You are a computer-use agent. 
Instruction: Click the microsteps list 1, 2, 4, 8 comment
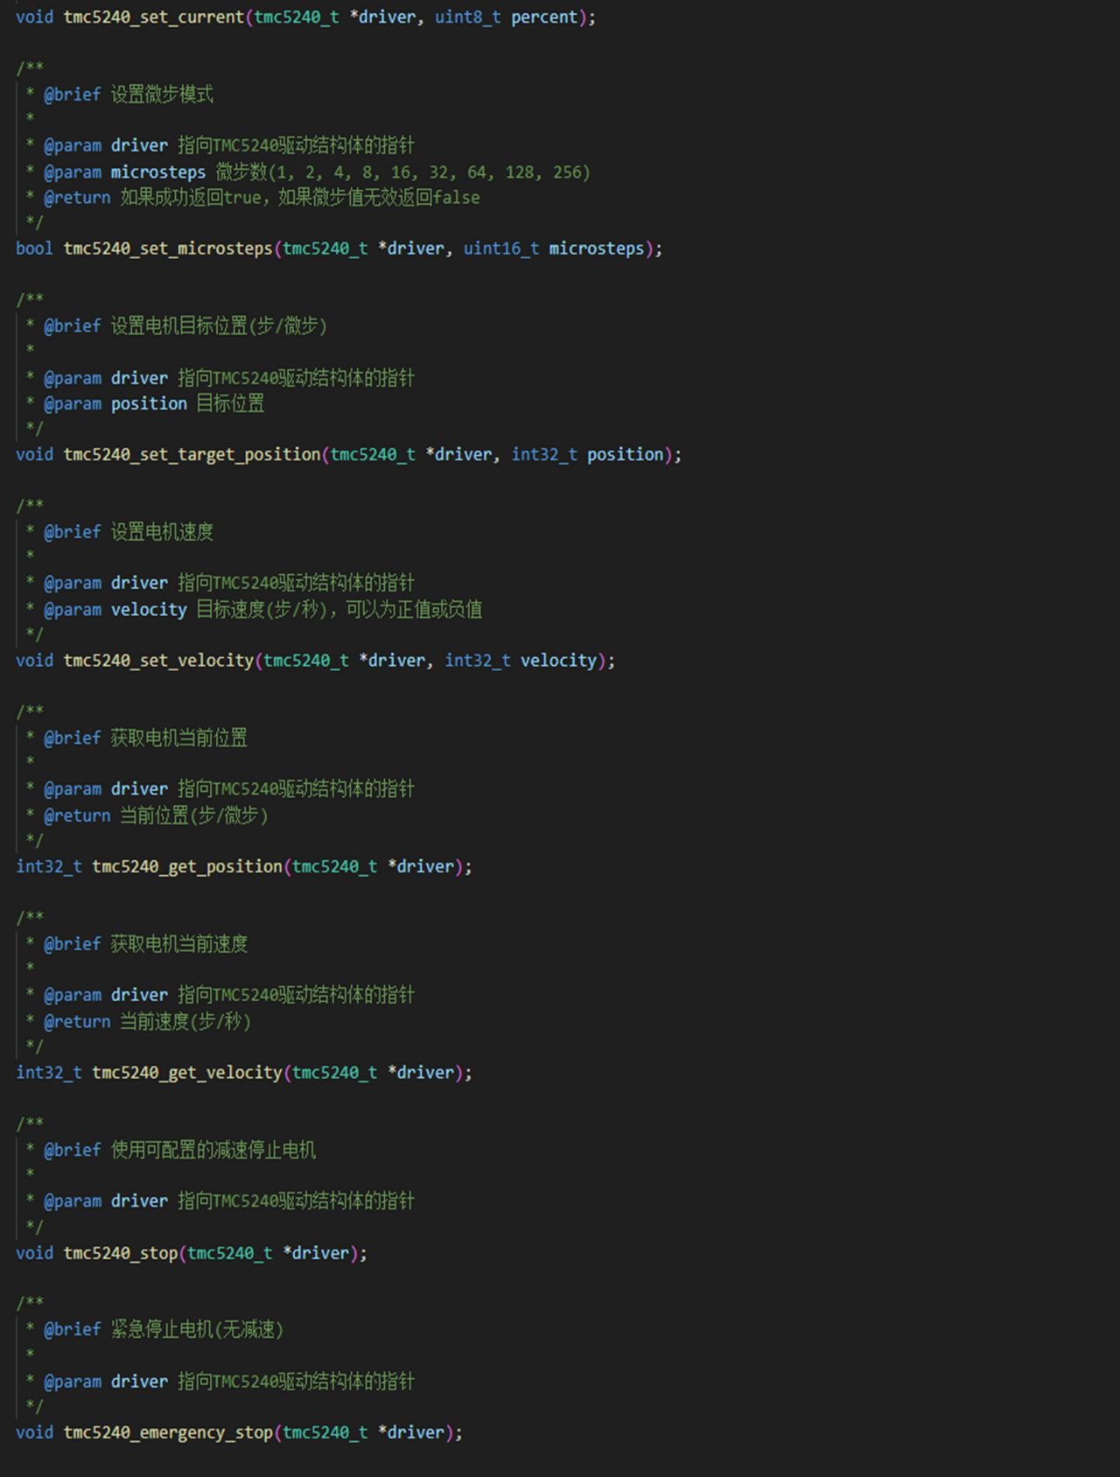point(403,172)
